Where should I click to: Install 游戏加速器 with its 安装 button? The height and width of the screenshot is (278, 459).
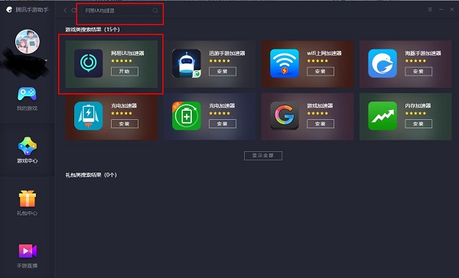click(321, 124)
